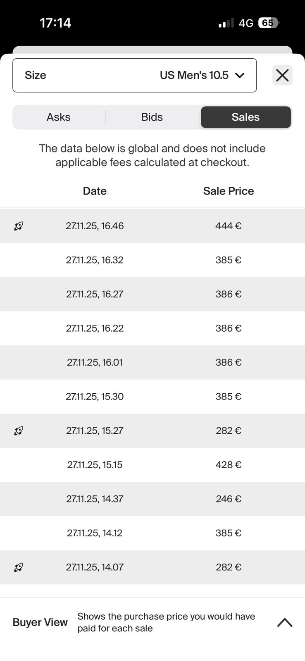Click rocket icon on 444 € sale
305x661 pixels.
19,226
